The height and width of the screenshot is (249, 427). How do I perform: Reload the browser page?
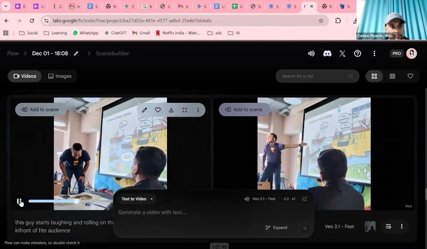point(32,20)
